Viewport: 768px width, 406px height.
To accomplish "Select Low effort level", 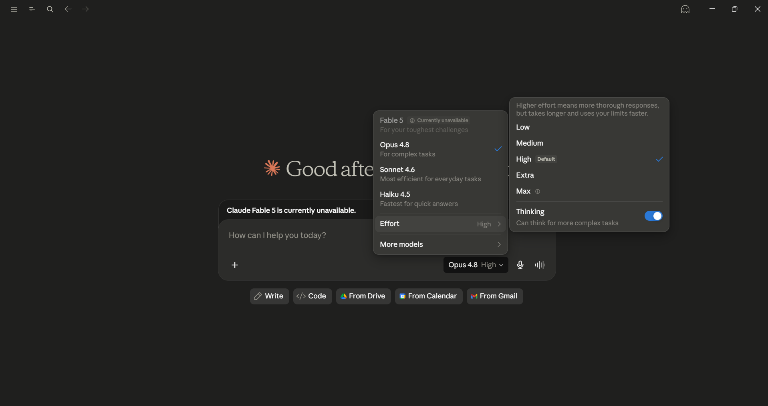I will (589, 127).
